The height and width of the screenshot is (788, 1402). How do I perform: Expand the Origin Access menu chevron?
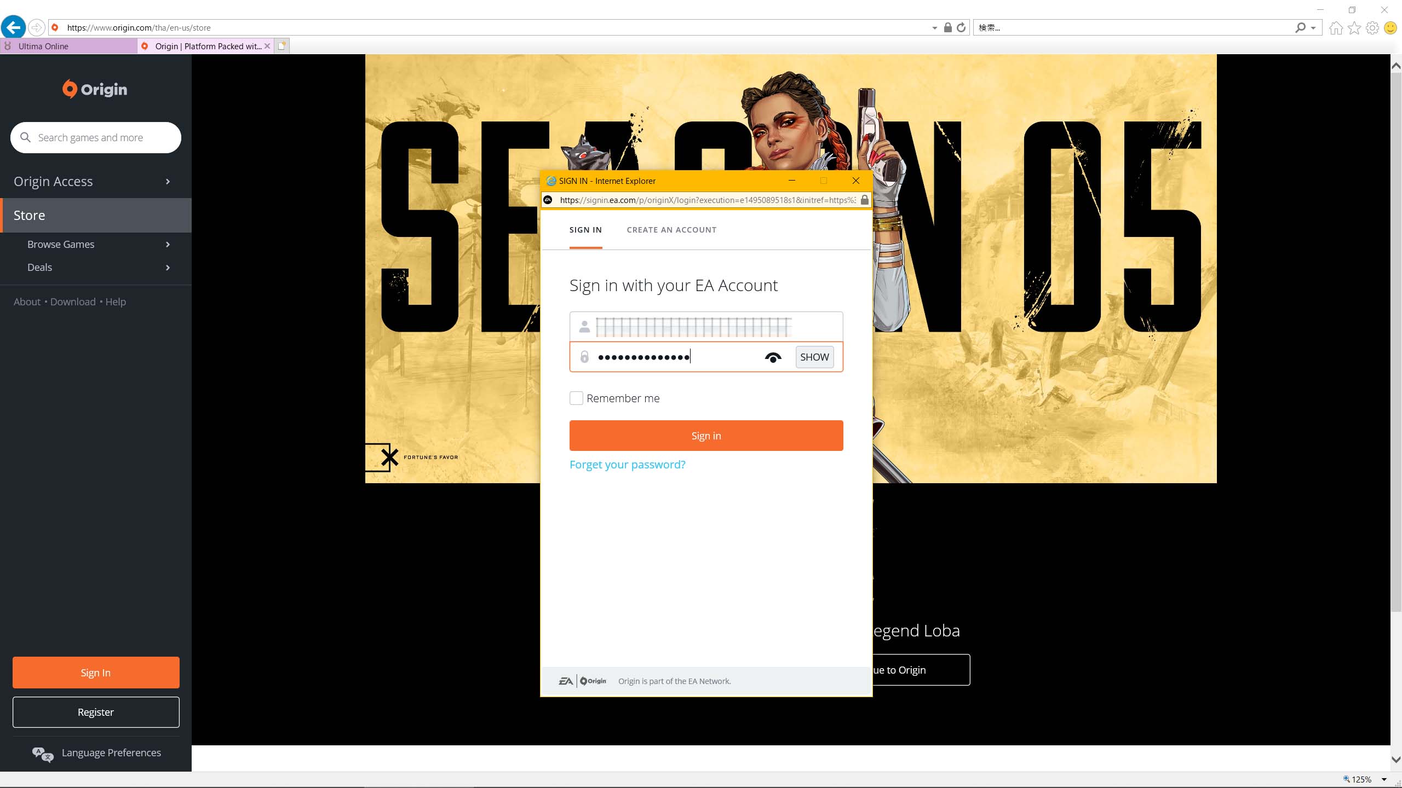pos(168,181)
